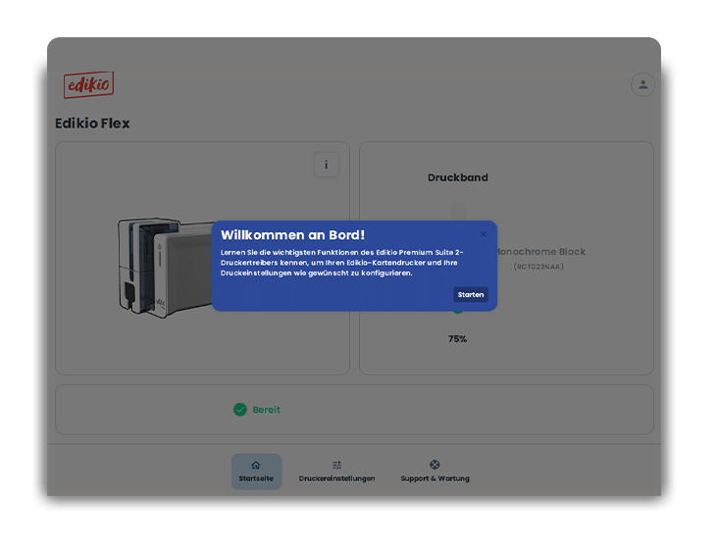The width and height of the screenshot is (717, 544).
Task: Click the edikio logo
Action: click(x=88, y=85)
